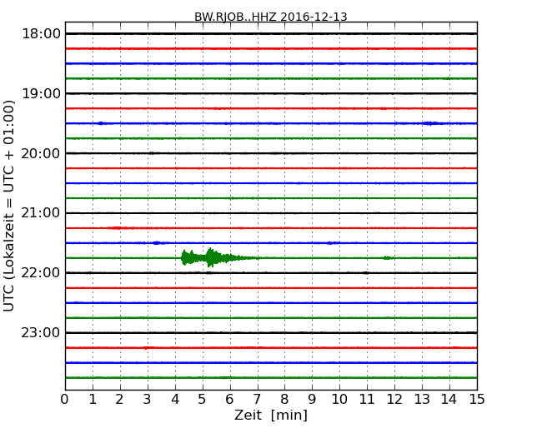Click the red blip near minute 2 at 21:15
Image resolution: width=542 pixels, height=433 pixels.
(x=117, y=228)
